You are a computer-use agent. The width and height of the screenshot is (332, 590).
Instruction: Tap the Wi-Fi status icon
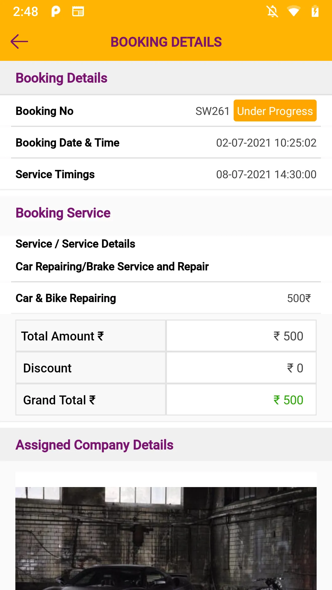(294, 12)
